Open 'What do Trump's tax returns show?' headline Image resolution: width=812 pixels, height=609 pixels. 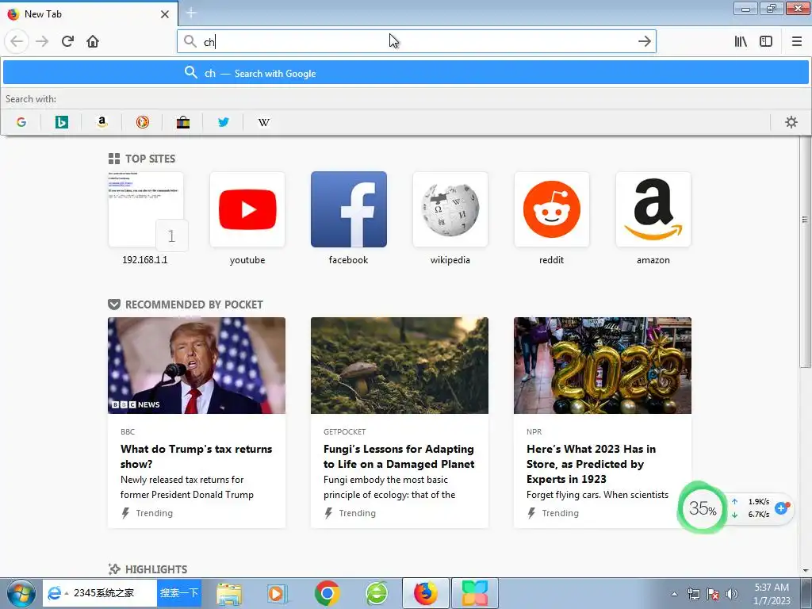click(197, 456)
